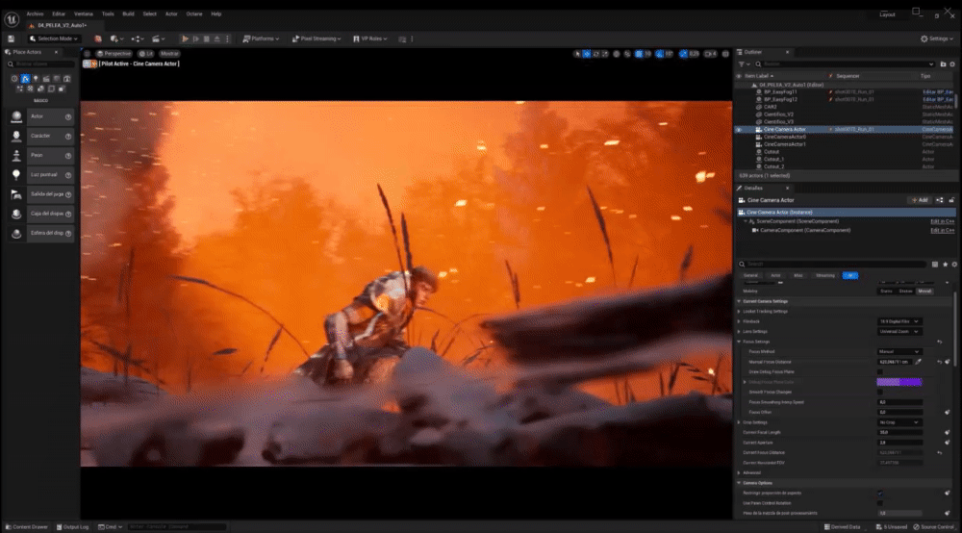Expand the Advanced section in Details
The height and width of the screenshot is (533, 962).
pos(739,473)
